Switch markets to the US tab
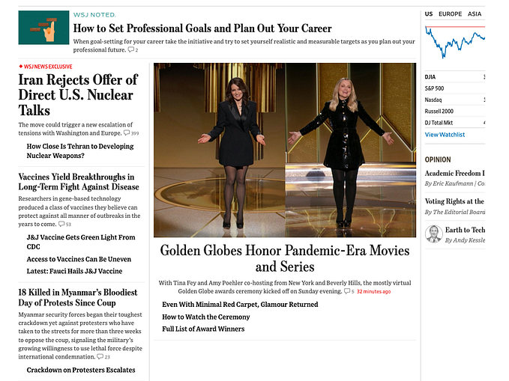Viewport: 509px width, 381px height. tap(429, 14)
